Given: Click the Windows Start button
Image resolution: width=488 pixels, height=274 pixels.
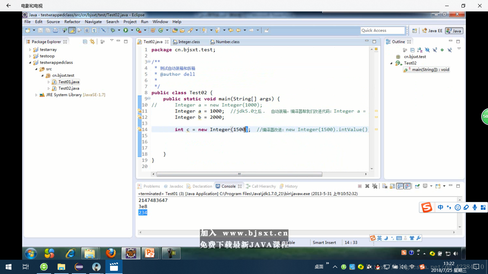Looking at the screenshot, I should pyautogui.click(x=8, y=267).
